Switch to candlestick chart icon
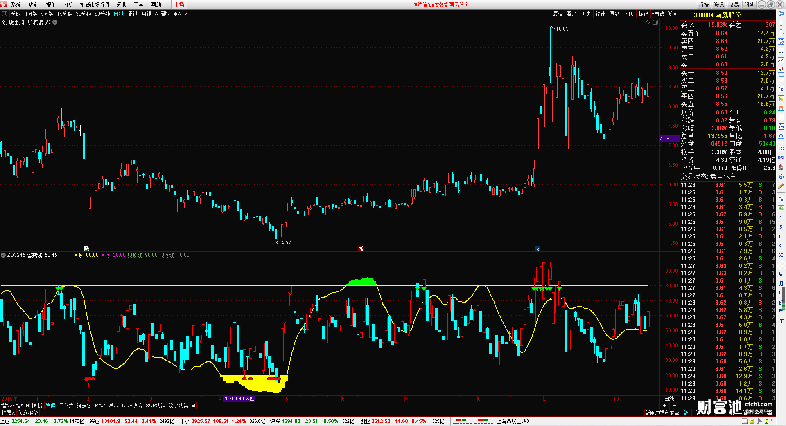The width and height of the screenshot is (786, 426). pyautogui.click(x=781, y=70)
